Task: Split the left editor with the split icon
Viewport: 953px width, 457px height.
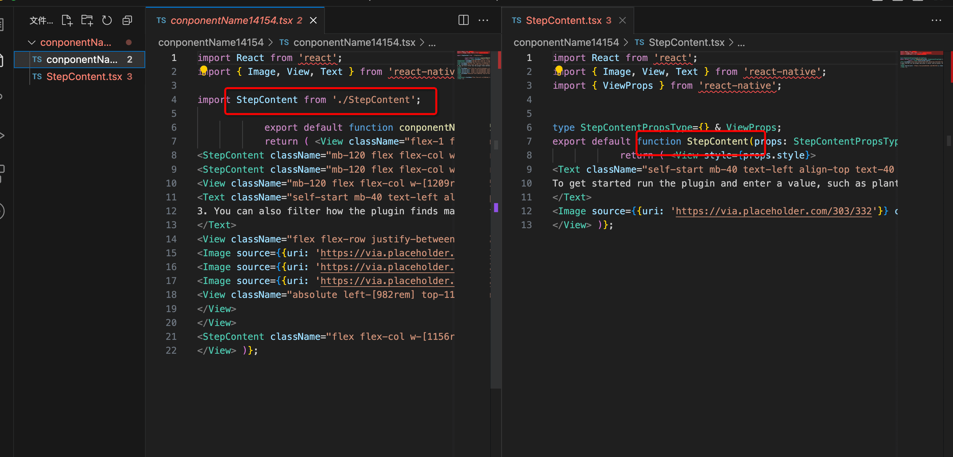Action: [x=463, y=20]
